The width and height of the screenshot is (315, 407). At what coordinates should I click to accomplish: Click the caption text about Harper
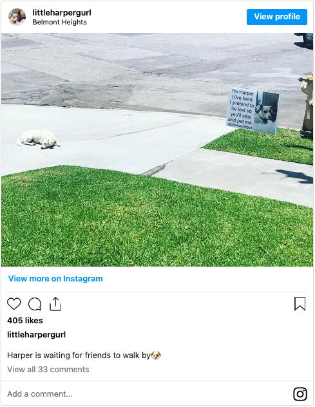point(79,355)
